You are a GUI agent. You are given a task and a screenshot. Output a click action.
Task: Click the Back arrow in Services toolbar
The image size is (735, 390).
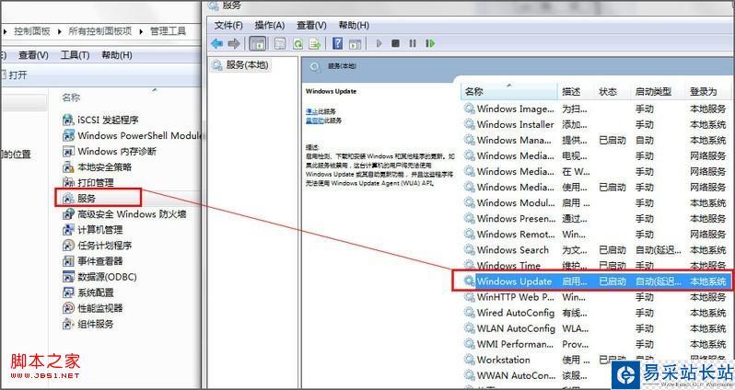point(216,43)
